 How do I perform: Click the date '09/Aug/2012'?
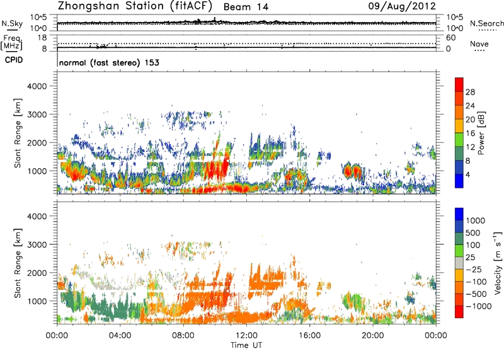(x=402, y=6)
